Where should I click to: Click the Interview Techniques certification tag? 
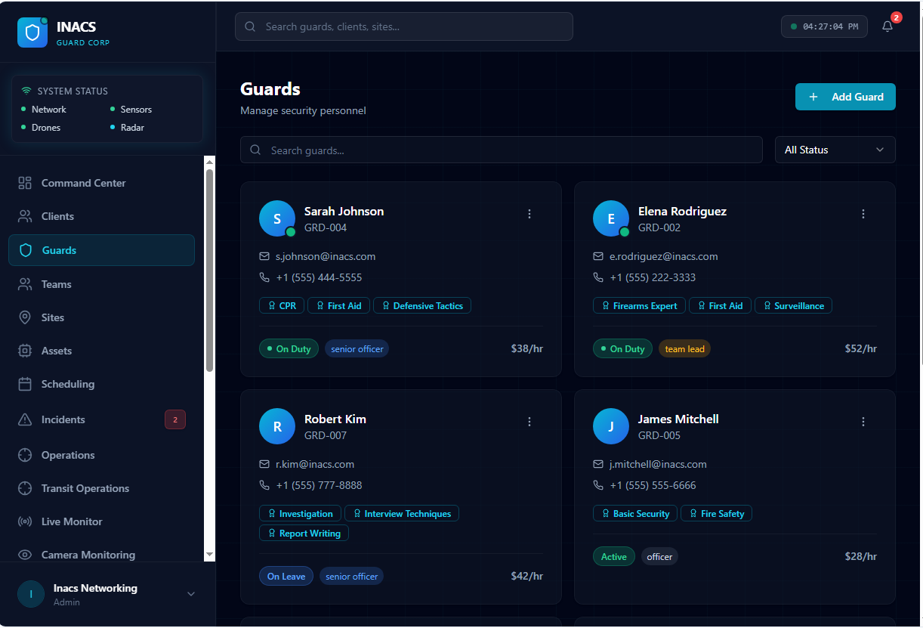pyautogui.click(x=402, y=513)
